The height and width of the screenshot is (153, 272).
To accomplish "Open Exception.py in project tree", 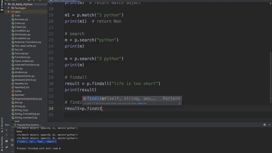I will pos(21,38).
